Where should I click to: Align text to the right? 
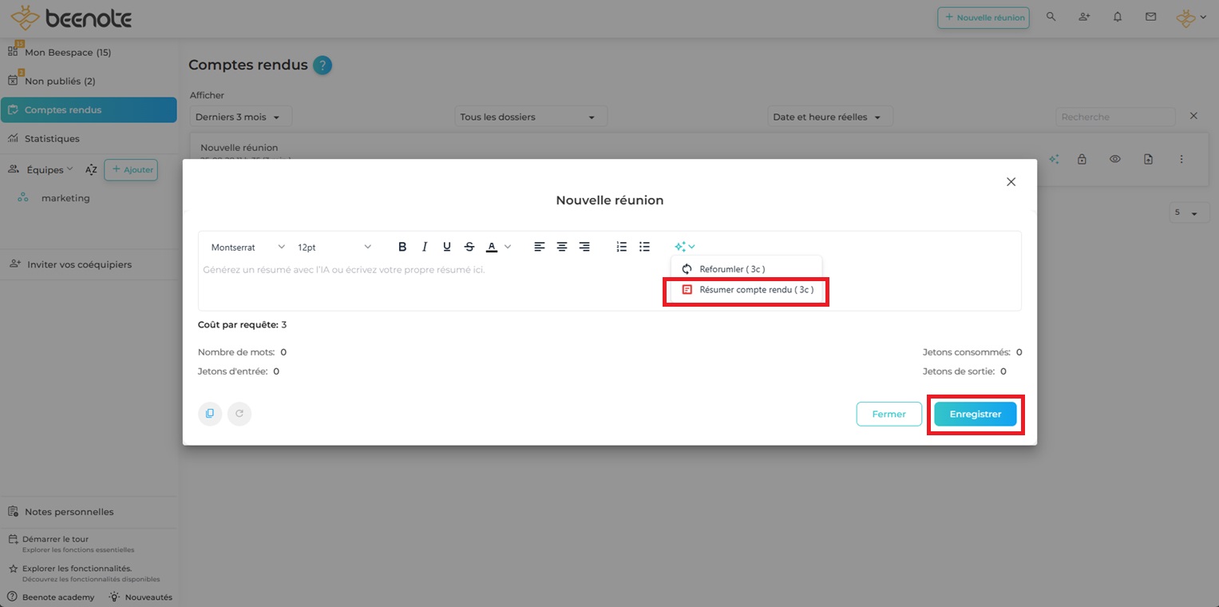(x=584, y=247)
